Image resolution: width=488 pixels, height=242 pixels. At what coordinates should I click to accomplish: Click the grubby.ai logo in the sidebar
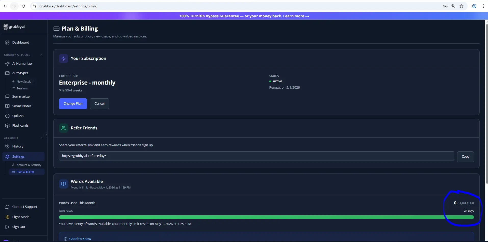[14, 27]
